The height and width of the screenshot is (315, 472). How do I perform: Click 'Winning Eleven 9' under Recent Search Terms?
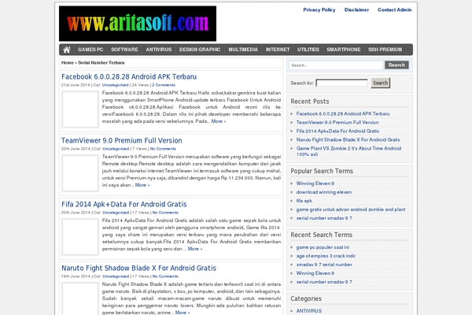315,273
